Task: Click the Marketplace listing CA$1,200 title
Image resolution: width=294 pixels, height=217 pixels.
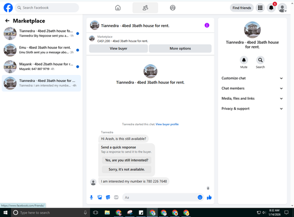Action: pos(123,41)
